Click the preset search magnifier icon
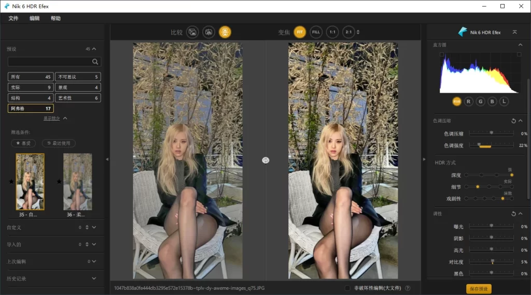 pyautogui.click(x=95, y=62)
